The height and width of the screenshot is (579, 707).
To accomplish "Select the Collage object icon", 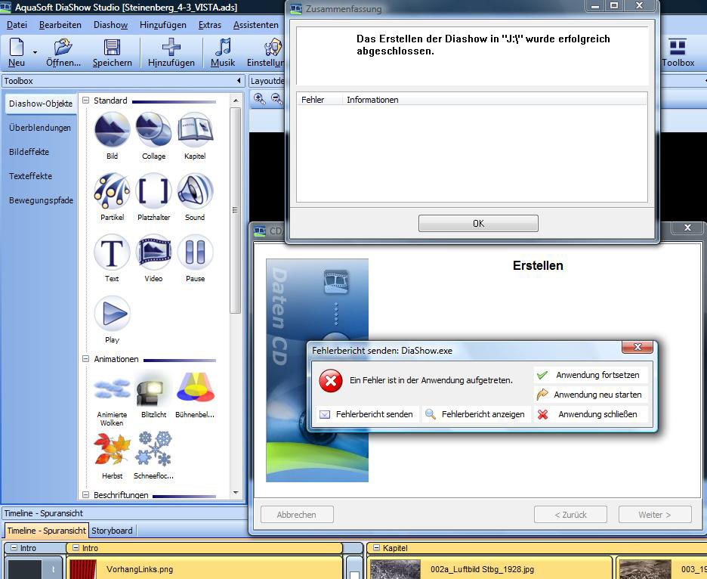I will click(x=153, y=130).
